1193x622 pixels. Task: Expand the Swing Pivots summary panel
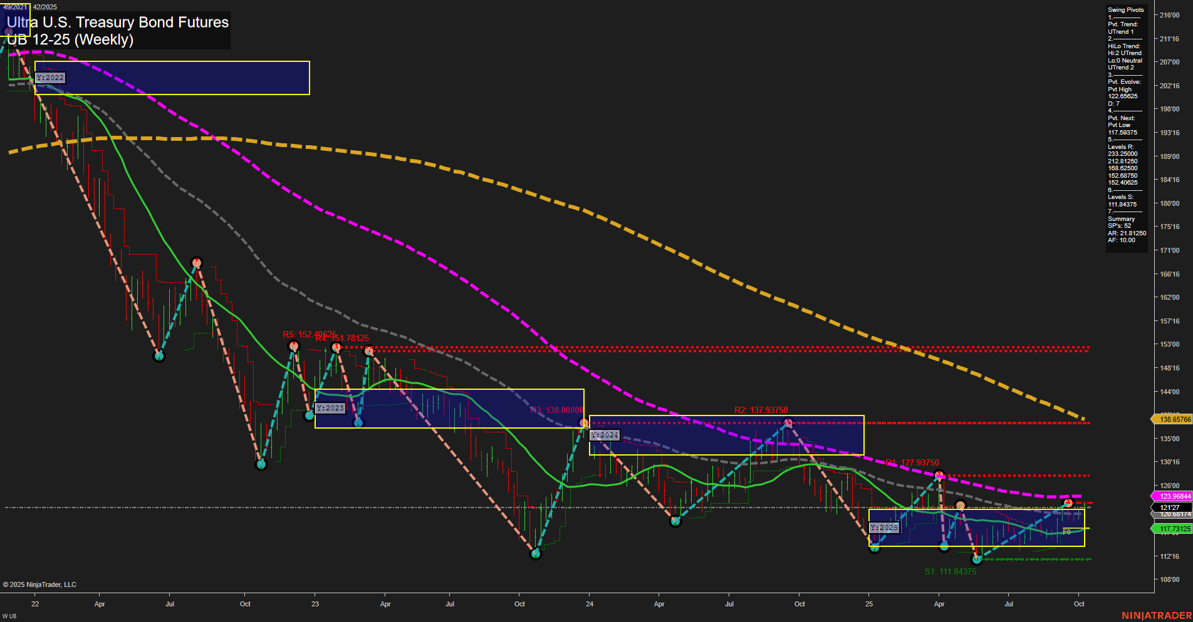click(x=1125, y=9)
